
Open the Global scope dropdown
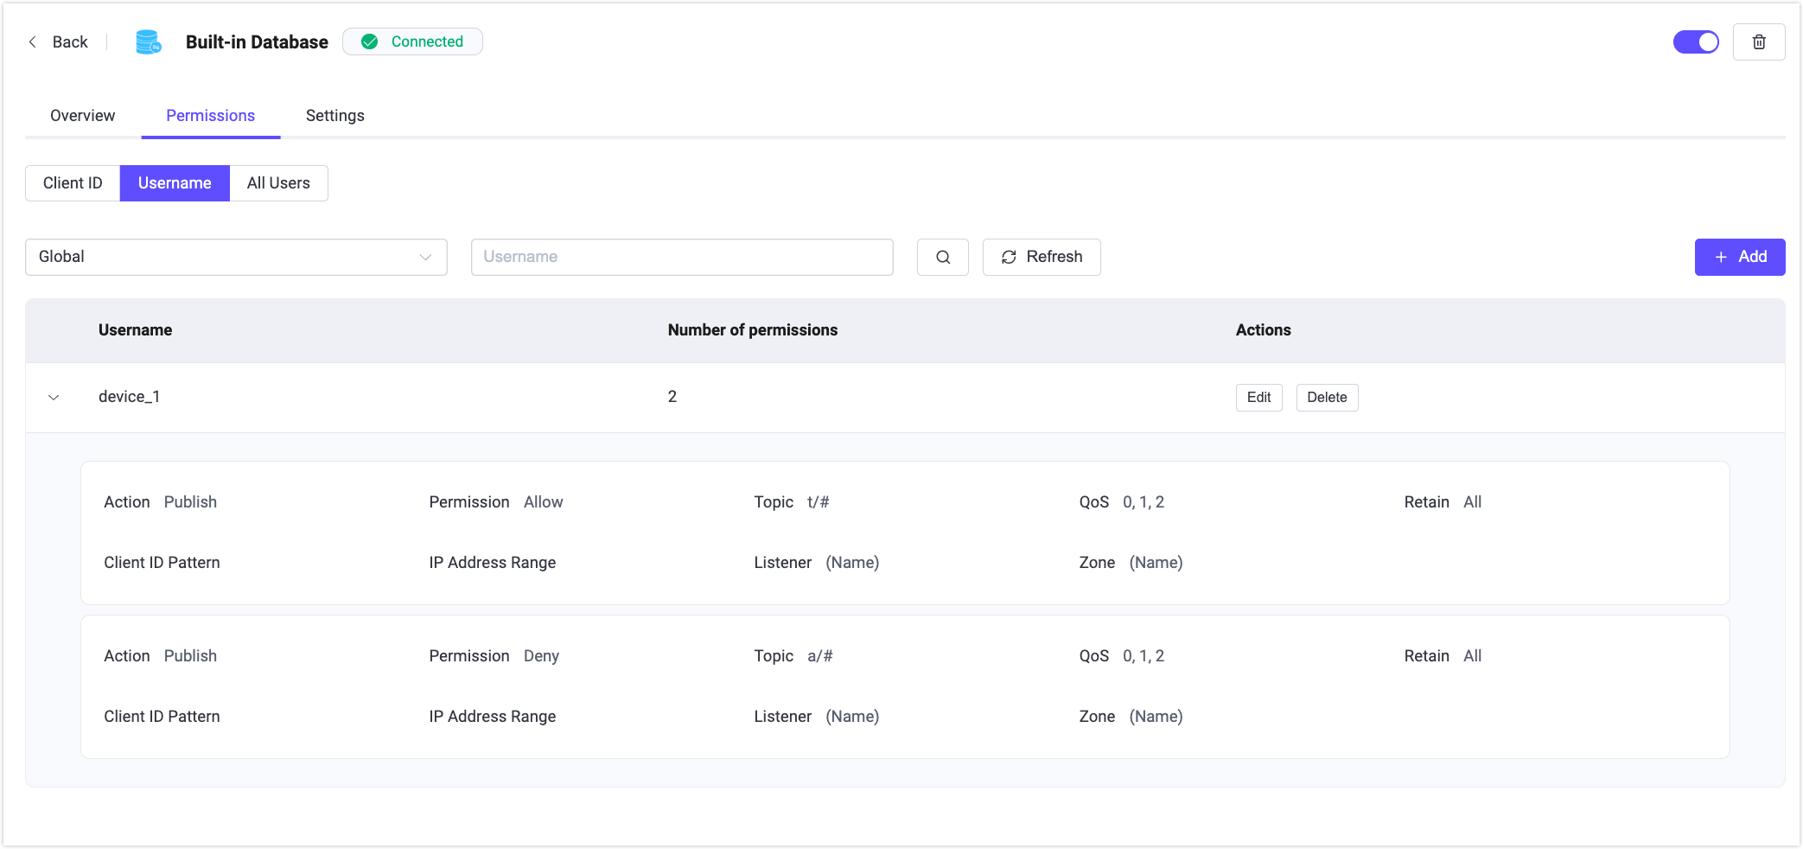point(236,258)
